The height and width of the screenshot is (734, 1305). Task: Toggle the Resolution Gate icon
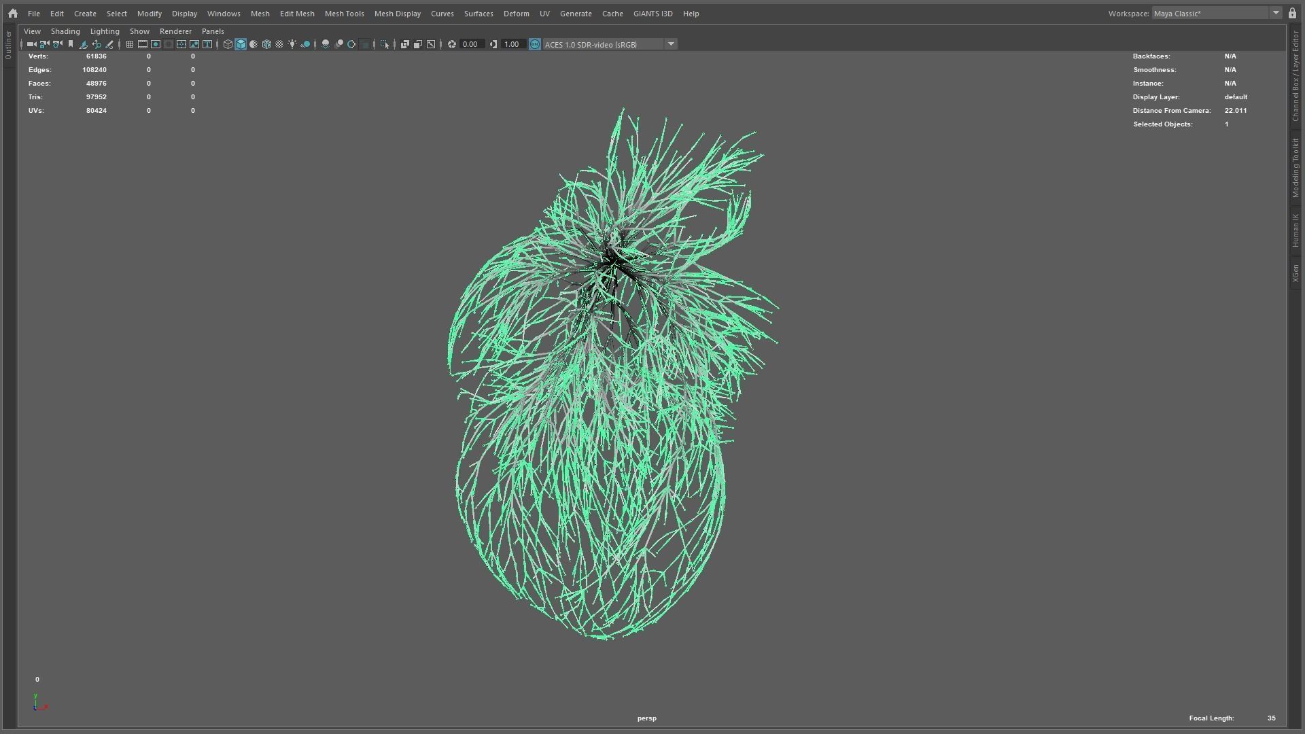[156, 44]
